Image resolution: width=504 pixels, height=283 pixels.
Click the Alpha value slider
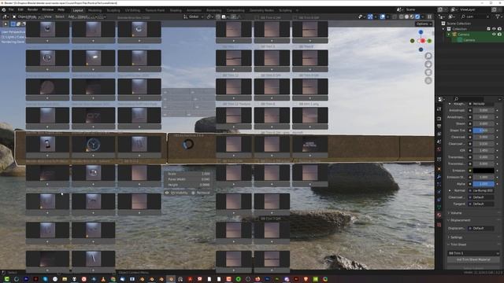coord(483,184)
